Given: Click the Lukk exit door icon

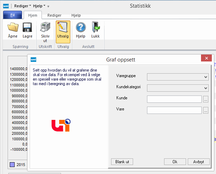Looking at the screenshot, I should 95,27.
